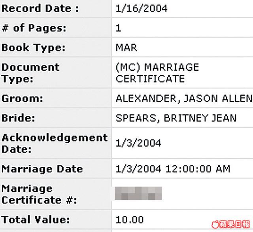Select the Marriage Certificate document type text

[157, 73]
